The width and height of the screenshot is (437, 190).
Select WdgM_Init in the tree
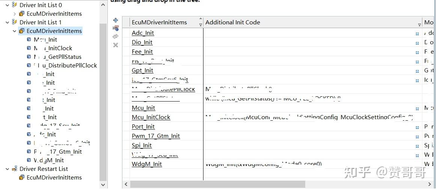point(49,160)
